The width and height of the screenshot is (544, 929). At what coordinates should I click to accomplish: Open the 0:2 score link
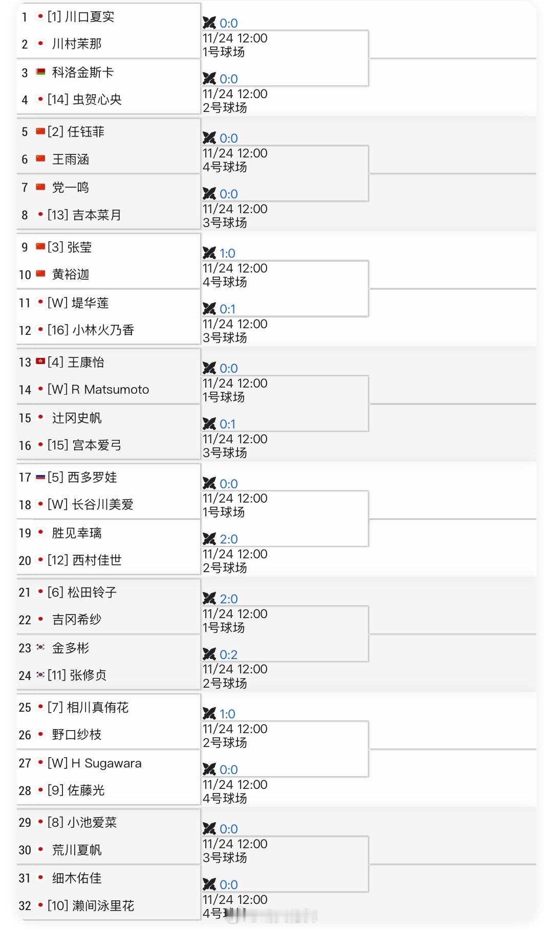pos(228,654)
